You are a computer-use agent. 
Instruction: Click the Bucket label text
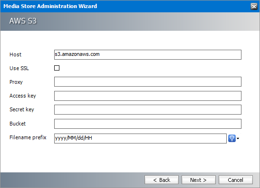click(18, 124)
